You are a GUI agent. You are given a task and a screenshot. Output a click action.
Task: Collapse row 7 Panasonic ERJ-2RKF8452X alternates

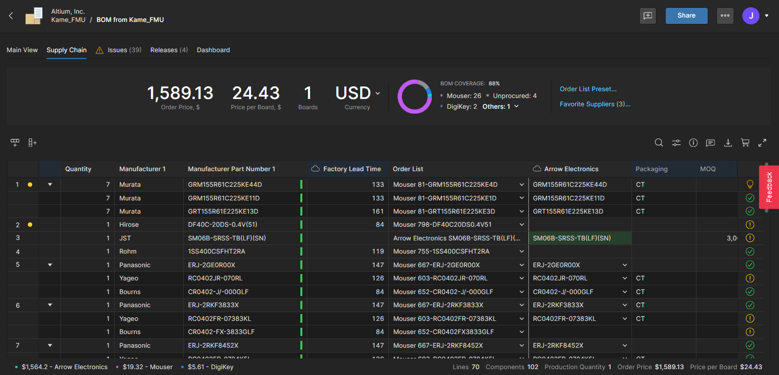pos(50,345)
